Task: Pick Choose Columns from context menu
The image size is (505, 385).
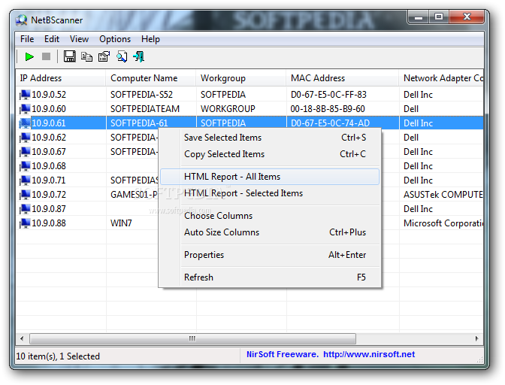Action: pyautogui.click(x=270, y=216)
